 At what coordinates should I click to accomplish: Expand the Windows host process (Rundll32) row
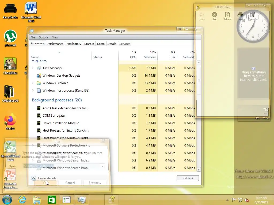tap(33, 90)
